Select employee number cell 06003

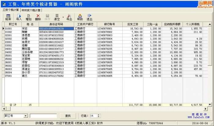tap(13, 69)
